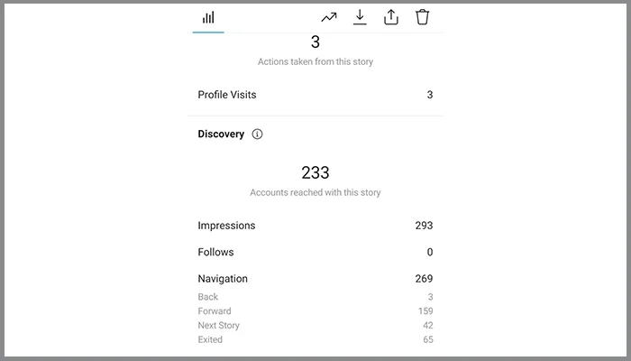Tap the 233 accounts reached number
The height and width of the screenshot is (361, 631).
pyautogui.click(x=315, y=172)
